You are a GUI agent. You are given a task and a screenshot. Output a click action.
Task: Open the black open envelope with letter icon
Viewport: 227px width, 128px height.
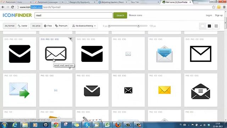point(201,91)
